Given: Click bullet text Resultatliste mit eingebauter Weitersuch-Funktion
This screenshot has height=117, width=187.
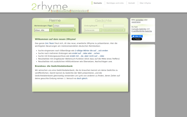Looking at the screenshot, I should (79, 59).
